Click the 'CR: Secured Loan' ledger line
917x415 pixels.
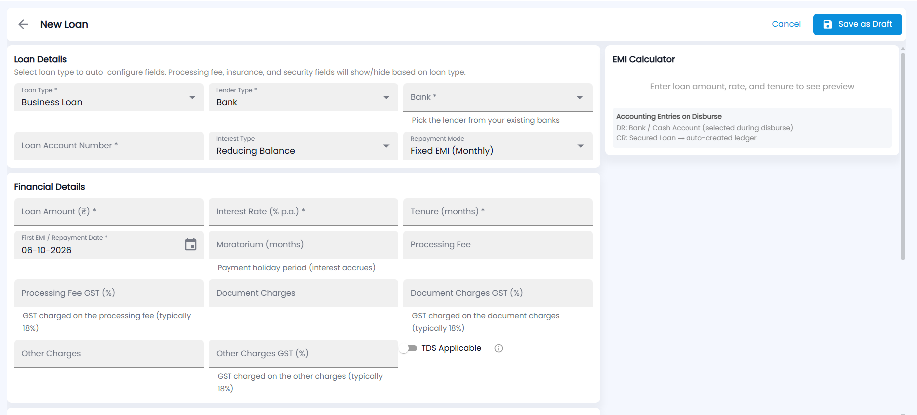686,138
